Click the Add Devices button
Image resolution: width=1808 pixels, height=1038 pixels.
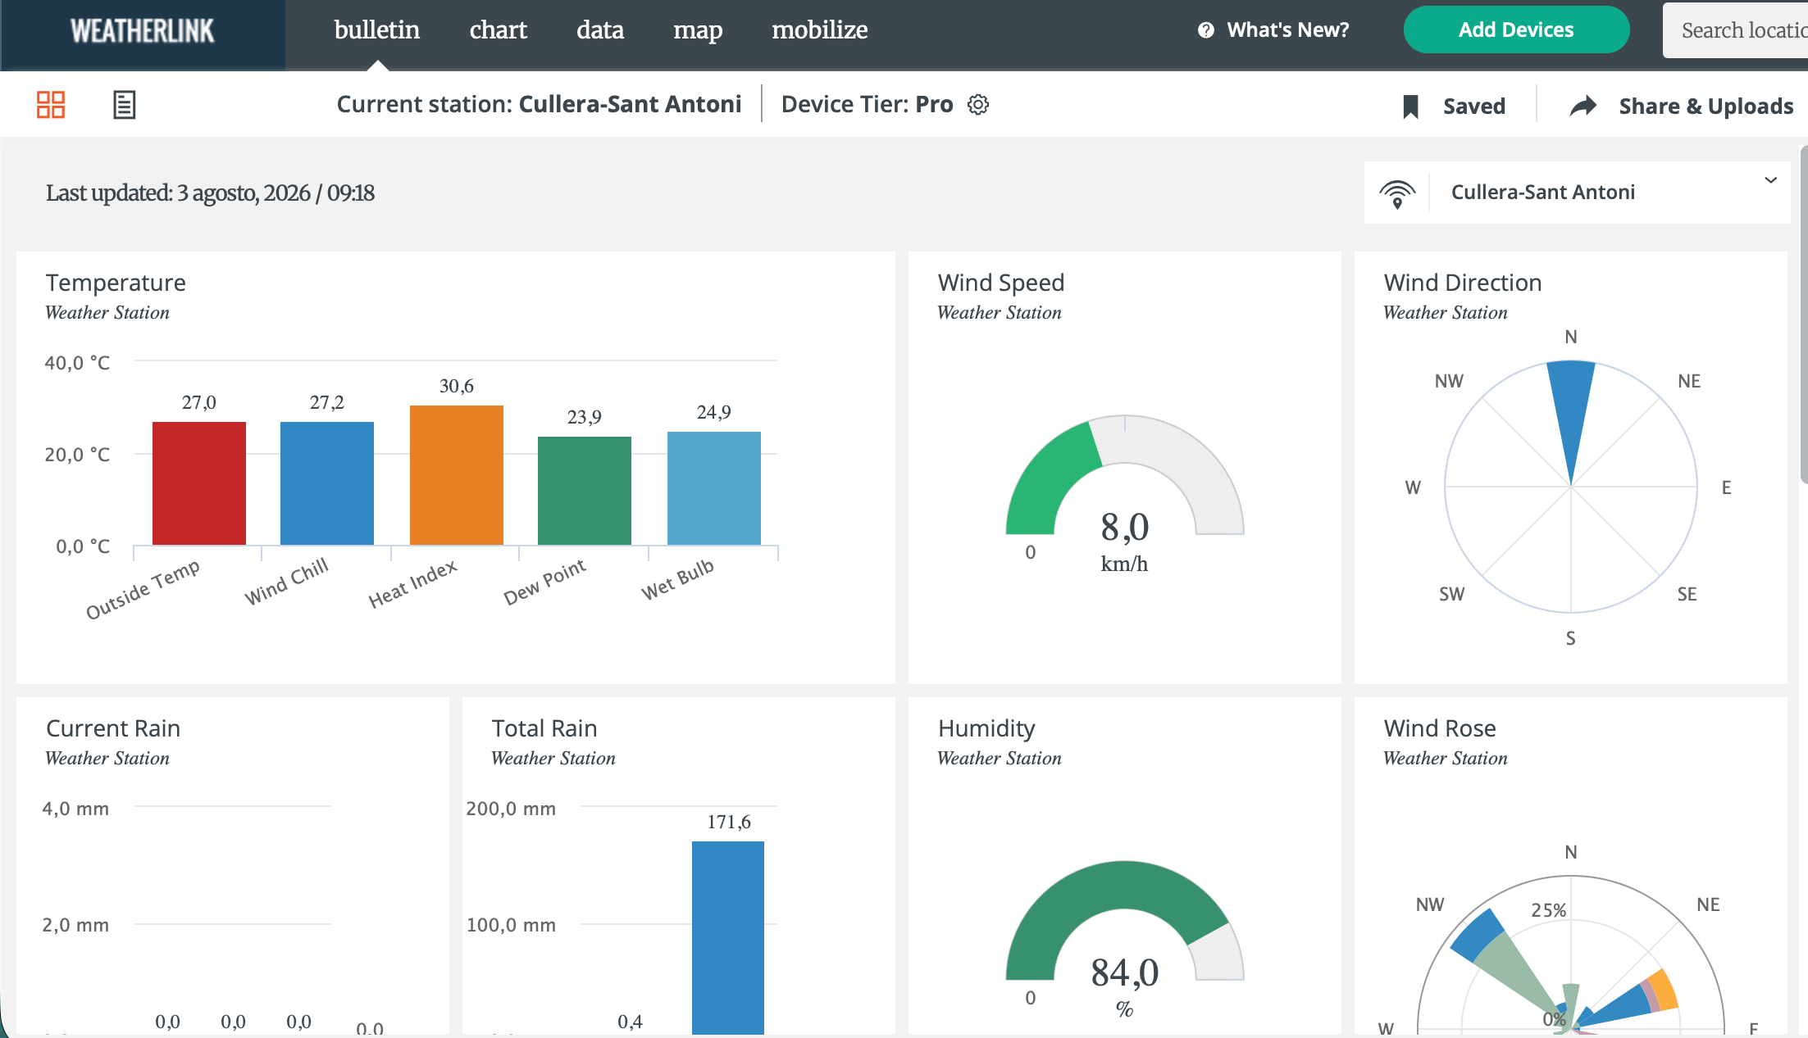[x=1516, y=30]
